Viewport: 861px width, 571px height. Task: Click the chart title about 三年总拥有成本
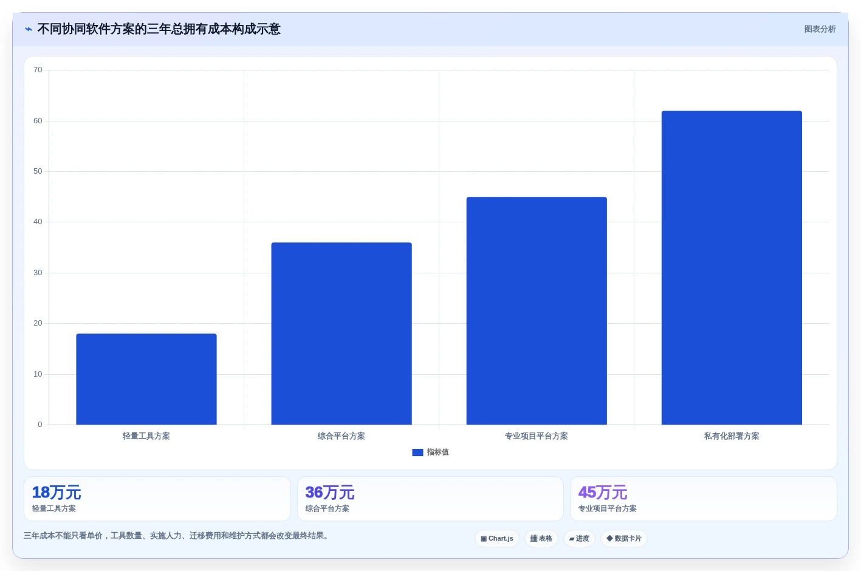point(159,29)
